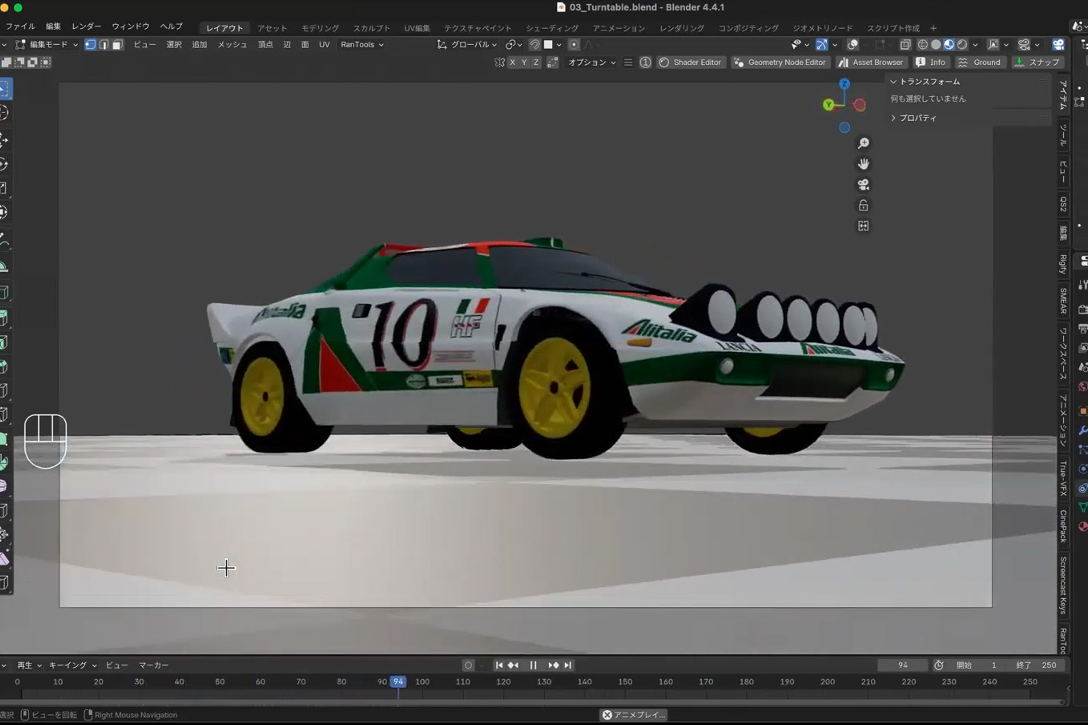Jump to next keyframe
The height and width of the screenshot is (725, 1088).
553,665
